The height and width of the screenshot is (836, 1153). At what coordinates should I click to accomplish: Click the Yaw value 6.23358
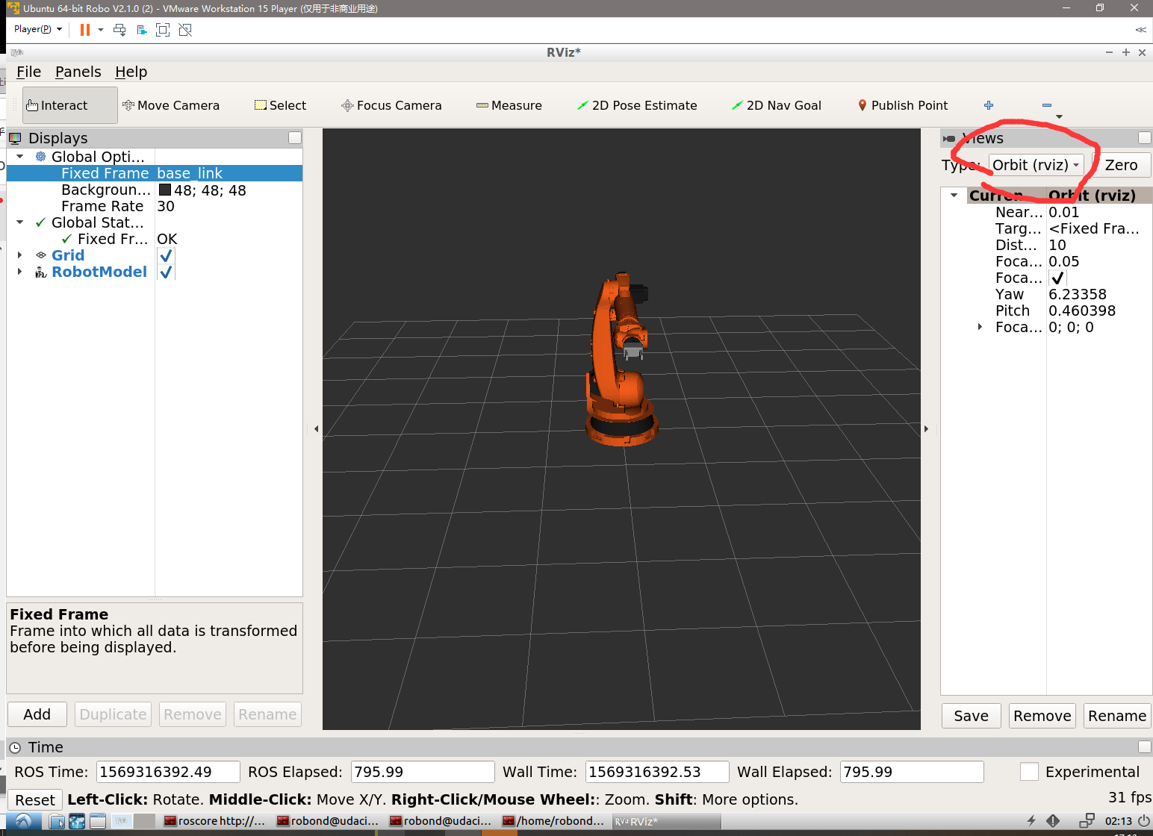(1078, 294)
